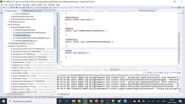This screenshot has width=185, height=104.
Task: Click the Open Perspective toolbar icon
Action: click(x=176, y=8)
